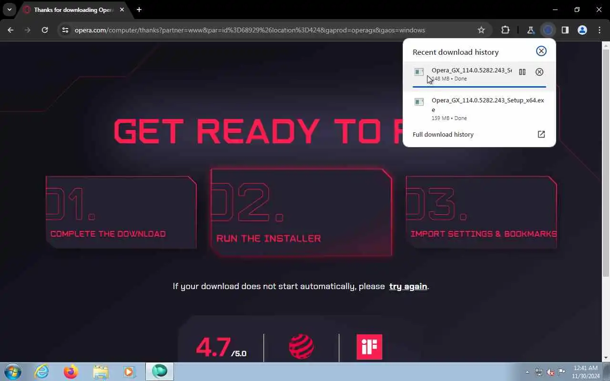Launch Firefox from the taskbar
Screen dimensions: 610x381
click(71, 371)
